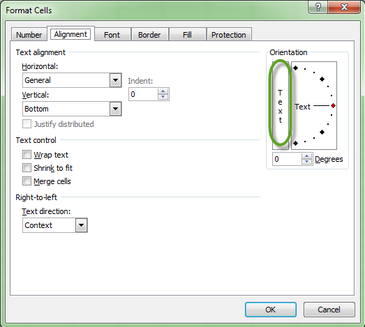Open the Horizontal alignment dropdown
365x327 pixels.
coord(115,80)
